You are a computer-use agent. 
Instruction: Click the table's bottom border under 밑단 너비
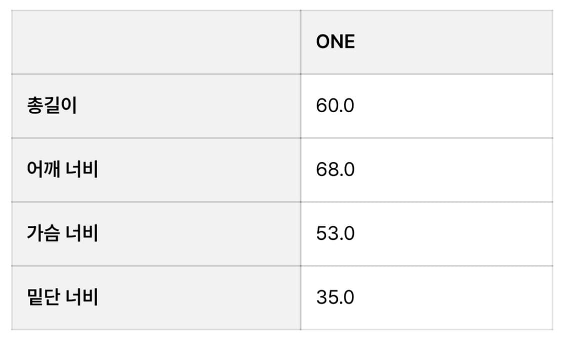coord(156,330)
